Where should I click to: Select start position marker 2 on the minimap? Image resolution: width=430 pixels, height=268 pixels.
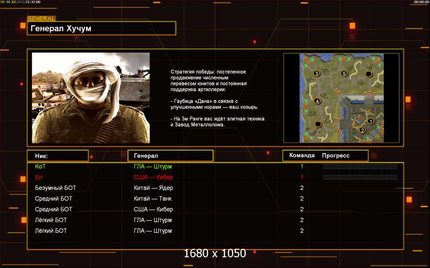pos(362,130)
